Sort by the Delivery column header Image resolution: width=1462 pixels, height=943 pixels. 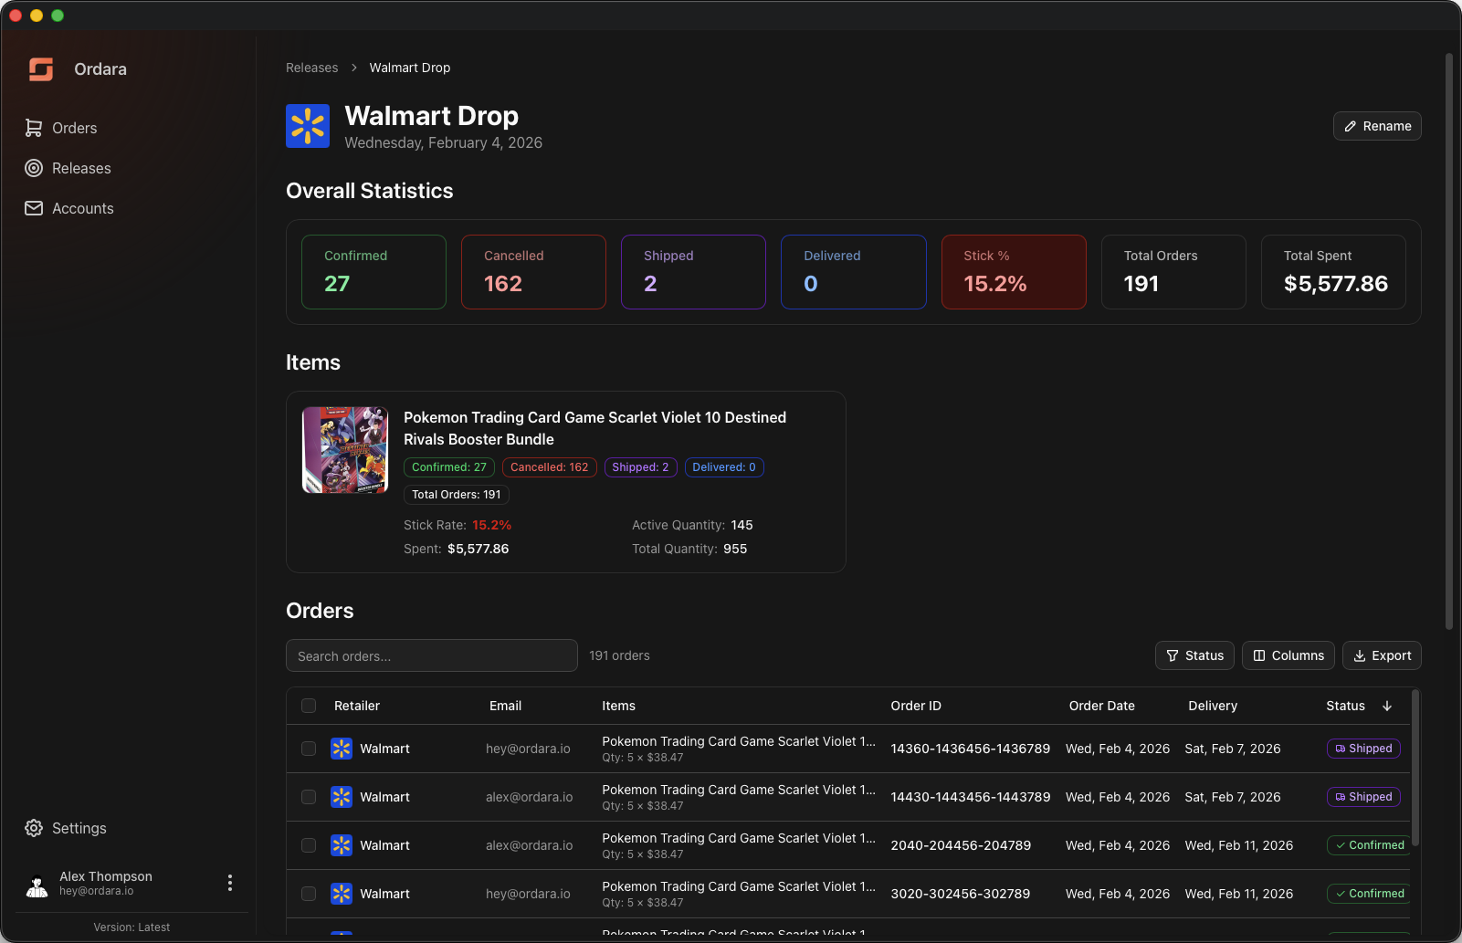coord(1213,706)
